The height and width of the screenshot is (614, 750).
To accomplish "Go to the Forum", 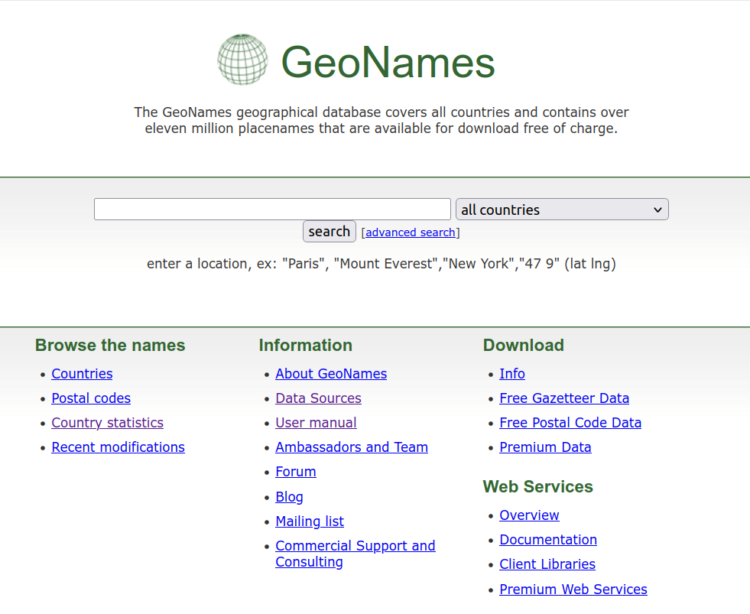I will click(296, 472).
